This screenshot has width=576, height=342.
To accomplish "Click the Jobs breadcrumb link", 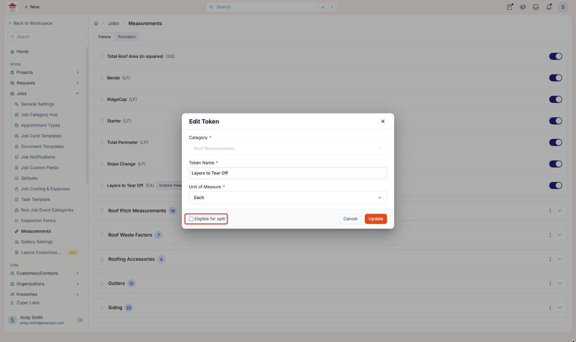I will click(x=113, y=23).
